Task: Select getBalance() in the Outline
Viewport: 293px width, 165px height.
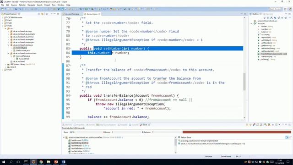Action: tap(268, 46)
